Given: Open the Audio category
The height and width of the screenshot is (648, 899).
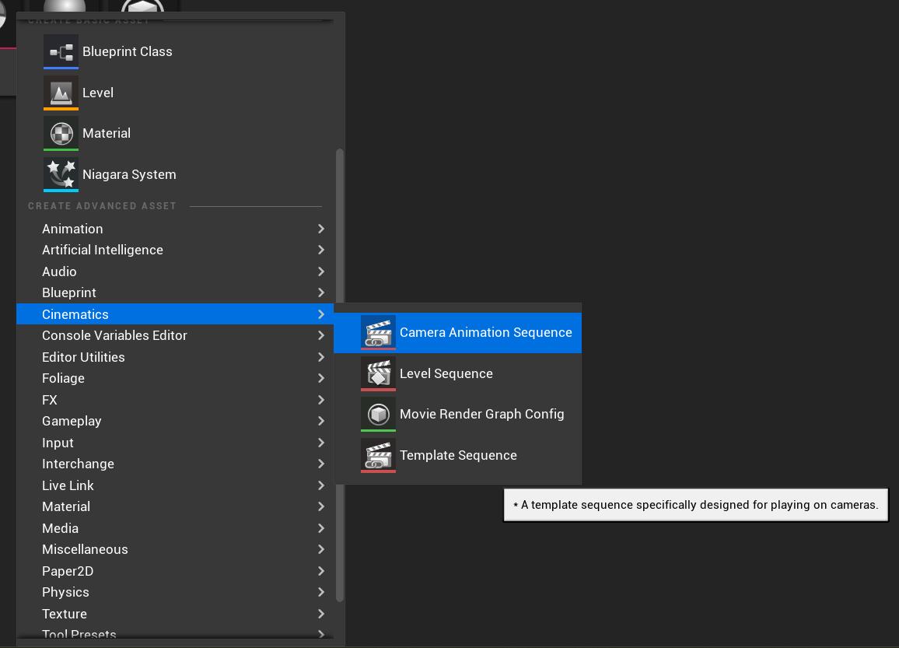Looking at the screenshot, I should point(59,271).
